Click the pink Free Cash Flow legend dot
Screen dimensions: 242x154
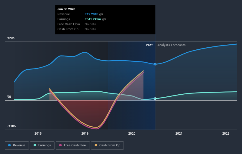click(60, 145)
